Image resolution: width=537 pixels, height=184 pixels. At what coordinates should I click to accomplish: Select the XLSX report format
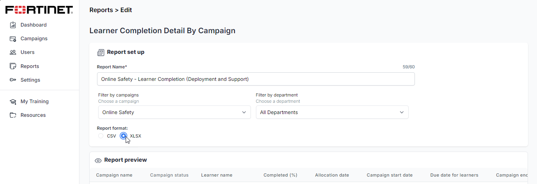pyautogui.click(x=124, y=136)
